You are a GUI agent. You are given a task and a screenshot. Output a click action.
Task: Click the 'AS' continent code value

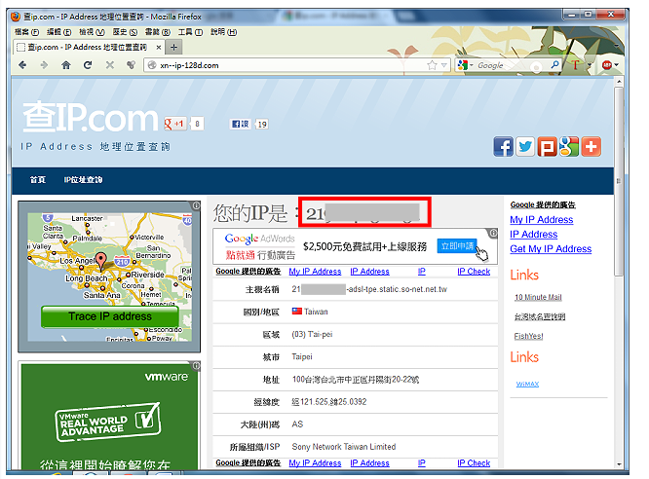[297, 424]
